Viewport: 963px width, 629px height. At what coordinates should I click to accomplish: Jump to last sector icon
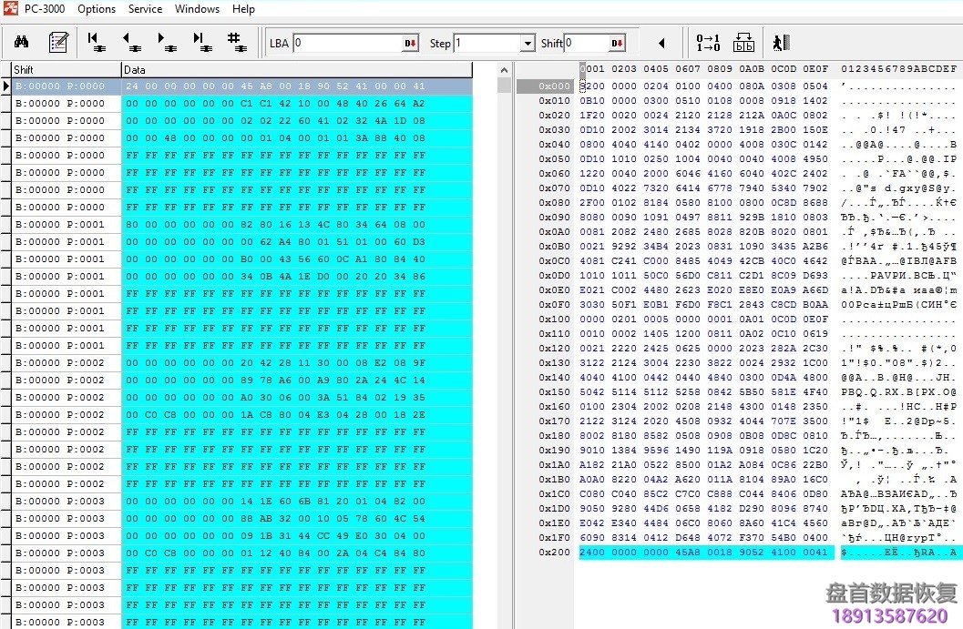coord(200,42)
